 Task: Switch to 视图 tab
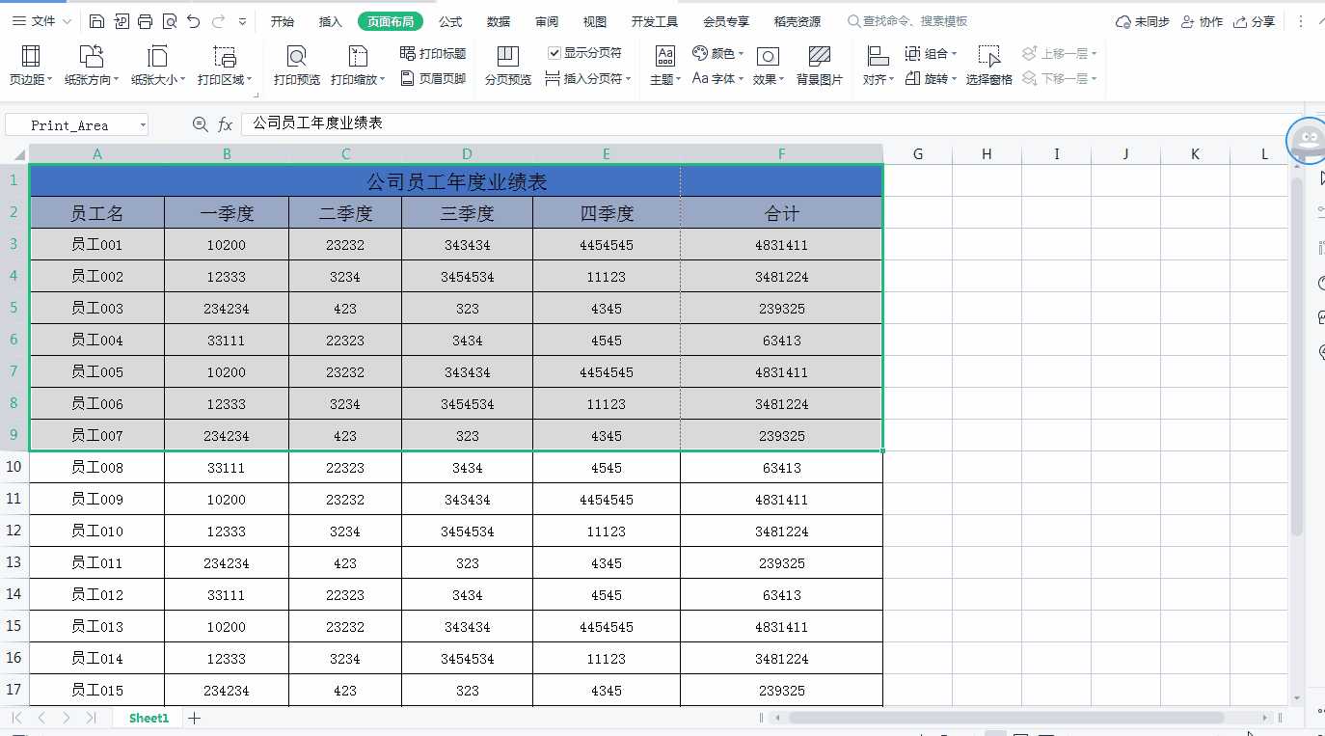595,21
